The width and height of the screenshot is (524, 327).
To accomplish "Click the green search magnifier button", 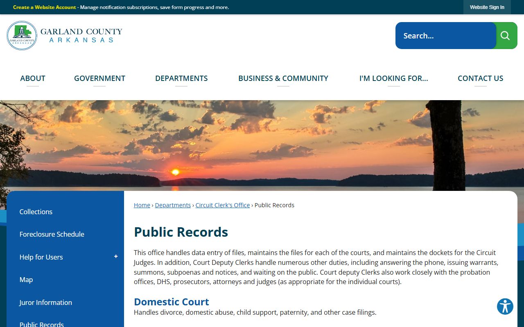I will 506,36.
